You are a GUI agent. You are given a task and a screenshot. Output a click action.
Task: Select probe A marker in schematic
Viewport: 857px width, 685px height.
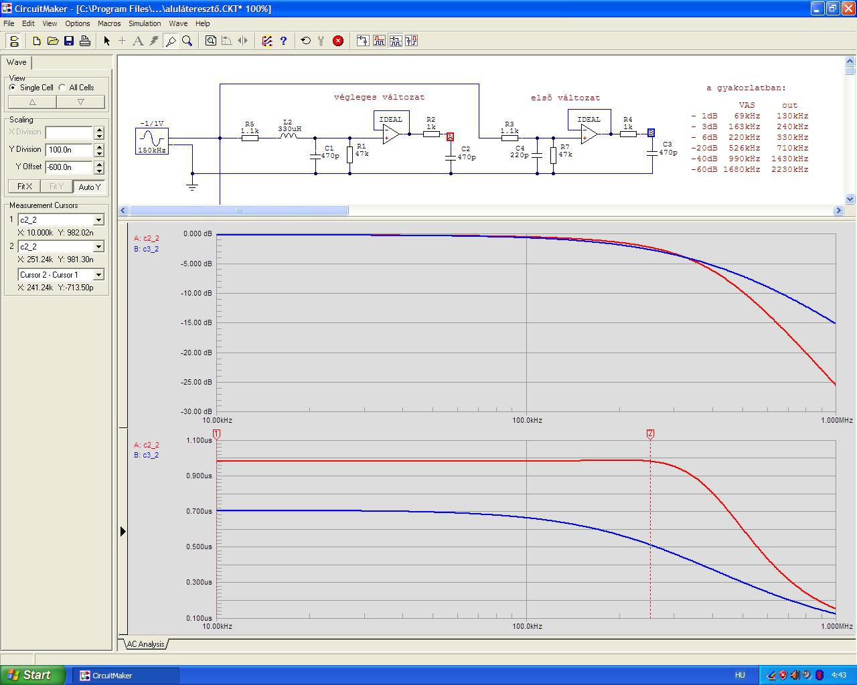coord(450,136)
